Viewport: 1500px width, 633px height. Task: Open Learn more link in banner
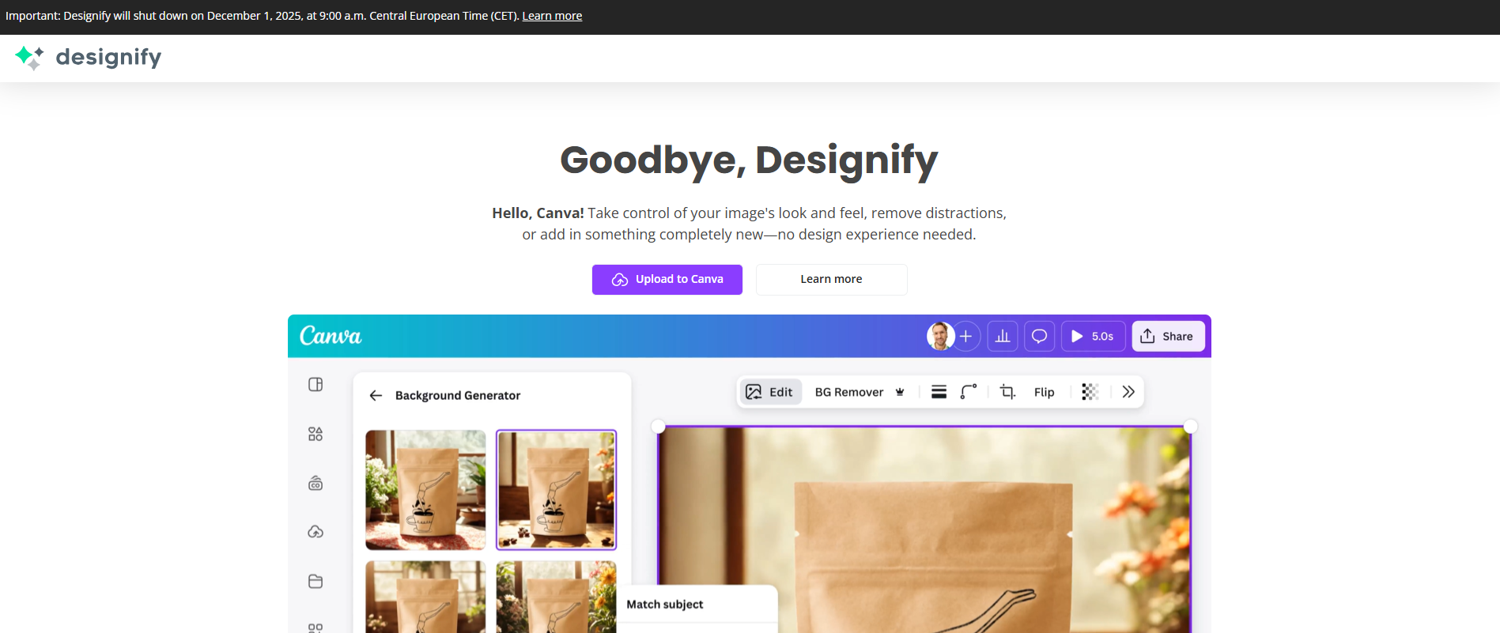click(x=552, y=16)
